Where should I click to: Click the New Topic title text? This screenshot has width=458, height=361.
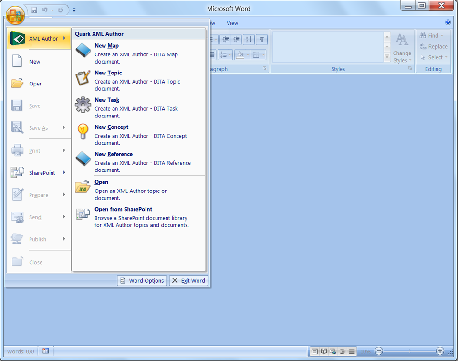tap(108, 73)
